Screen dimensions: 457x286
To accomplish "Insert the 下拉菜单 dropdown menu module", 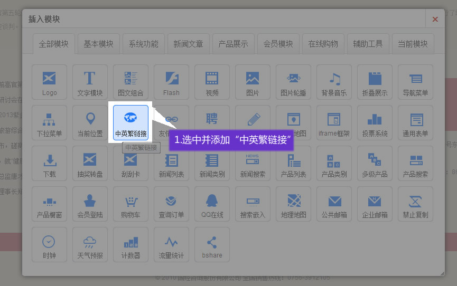I will (49, 122).
